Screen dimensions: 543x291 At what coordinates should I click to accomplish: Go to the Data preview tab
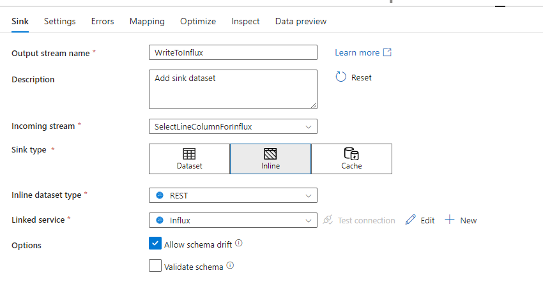click(301, 21)
